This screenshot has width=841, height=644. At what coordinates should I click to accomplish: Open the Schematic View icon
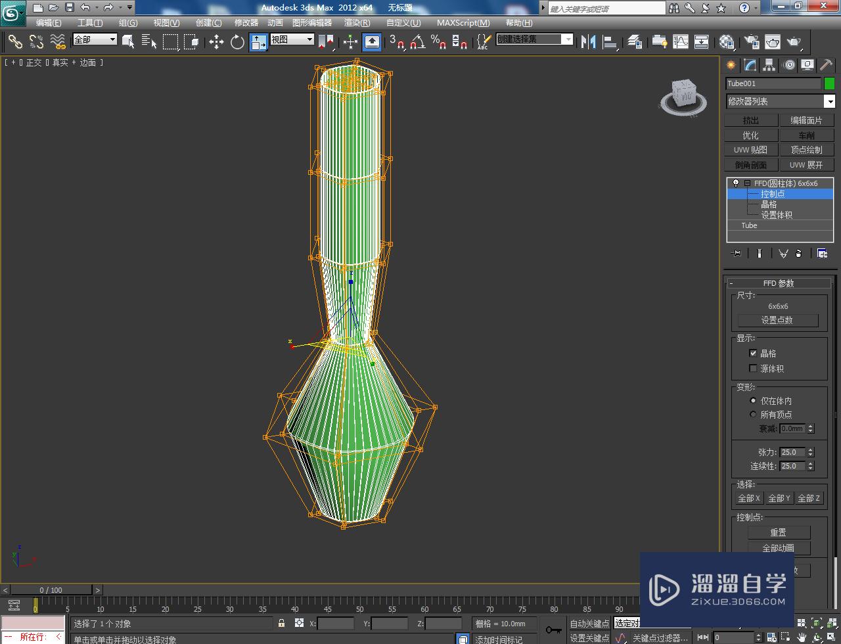(x=701, y=42)
